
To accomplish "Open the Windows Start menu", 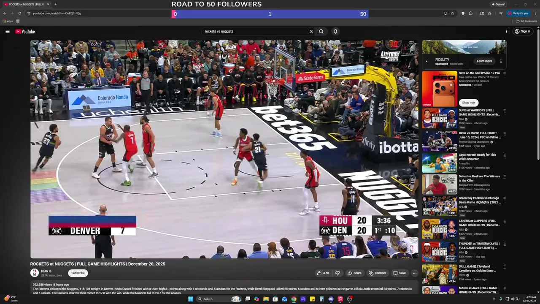I will click(x=191, y=299).
